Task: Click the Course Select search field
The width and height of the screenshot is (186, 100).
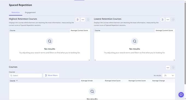Action: (25, 76)
